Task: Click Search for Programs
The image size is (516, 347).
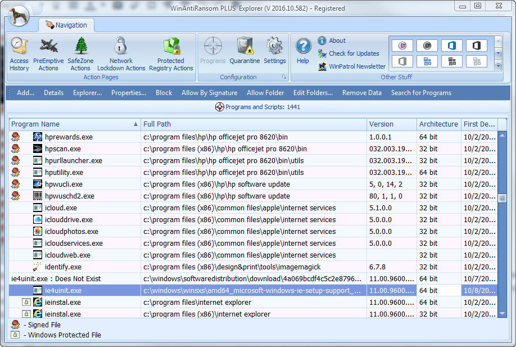Action: pos(421,93)
